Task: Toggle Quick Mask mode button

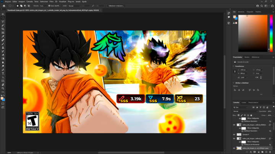Action: [3, 104]
